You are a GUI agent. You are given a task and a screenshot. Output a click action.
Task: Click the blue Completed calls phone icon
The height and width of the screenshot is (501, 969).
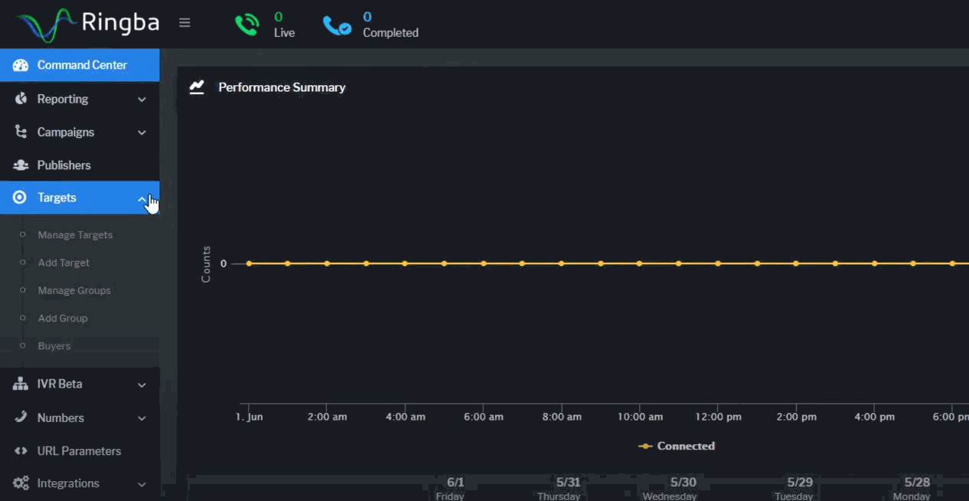point(337,25)
